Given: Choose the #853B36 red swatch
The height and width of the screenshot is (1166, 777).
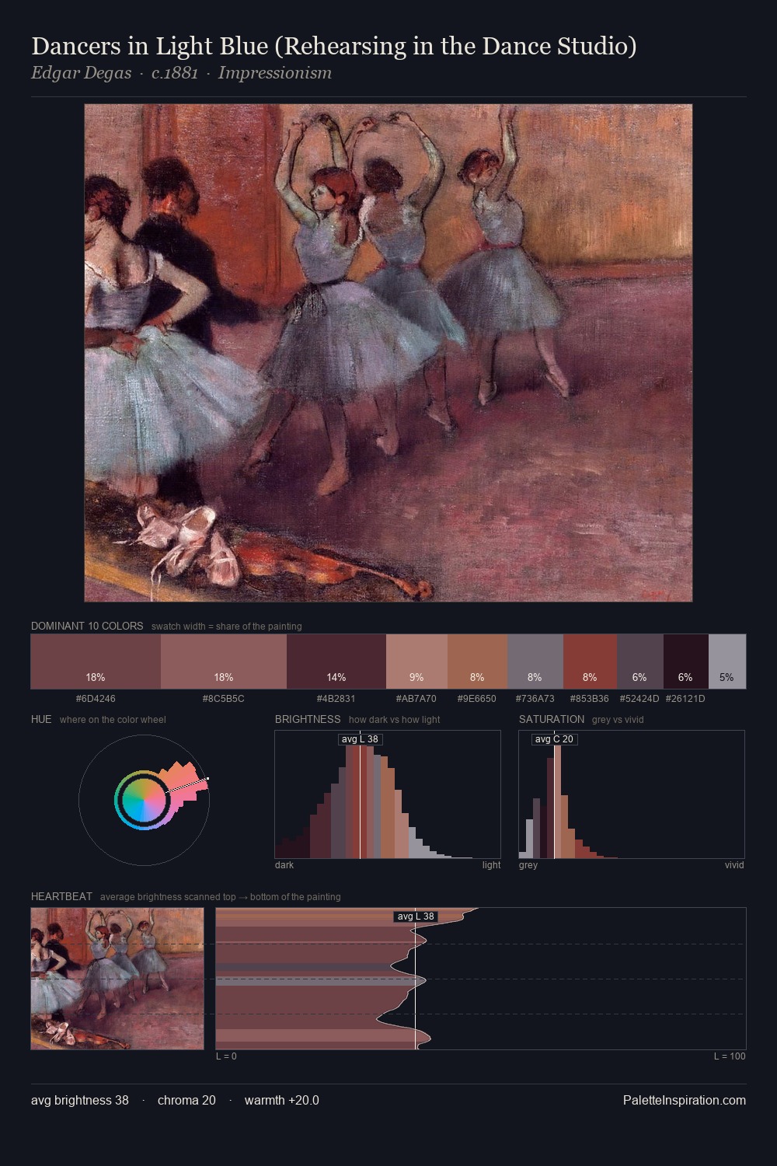Looking at the screenshot, I should (x=590, y=662).
